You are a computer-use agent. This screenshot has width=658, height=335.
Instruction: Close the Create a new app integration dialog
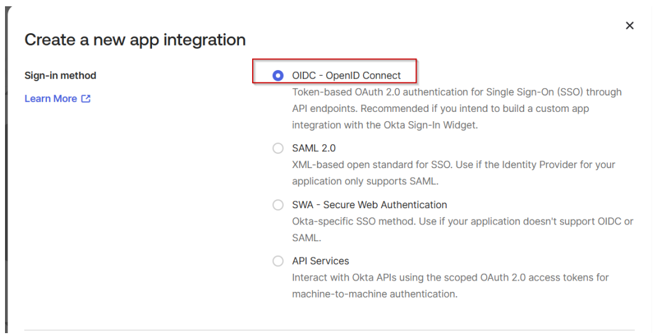click(629, 26)
